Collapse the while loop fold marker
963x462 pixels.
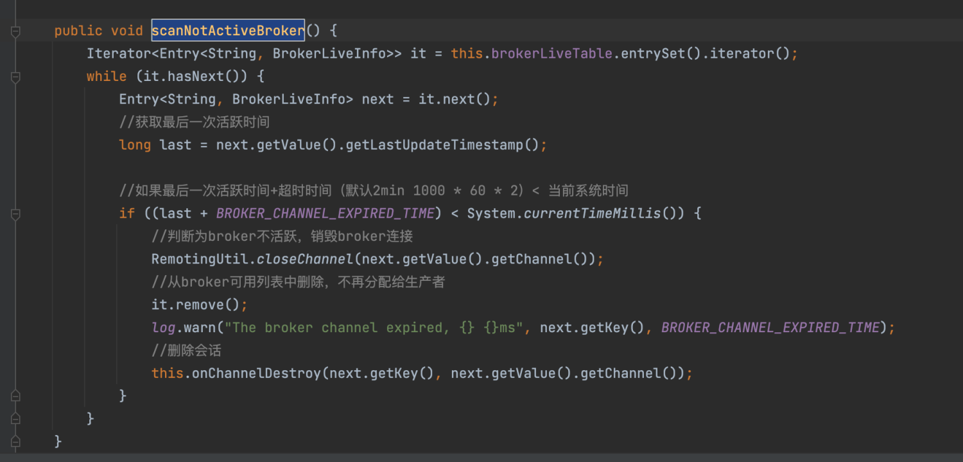[x=15, y=76]
